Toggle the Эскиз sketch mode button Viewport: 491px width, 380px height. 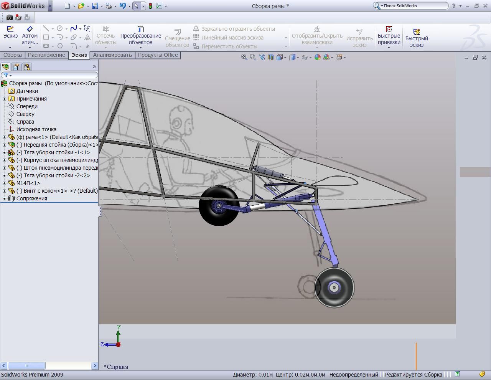point(10,33)
